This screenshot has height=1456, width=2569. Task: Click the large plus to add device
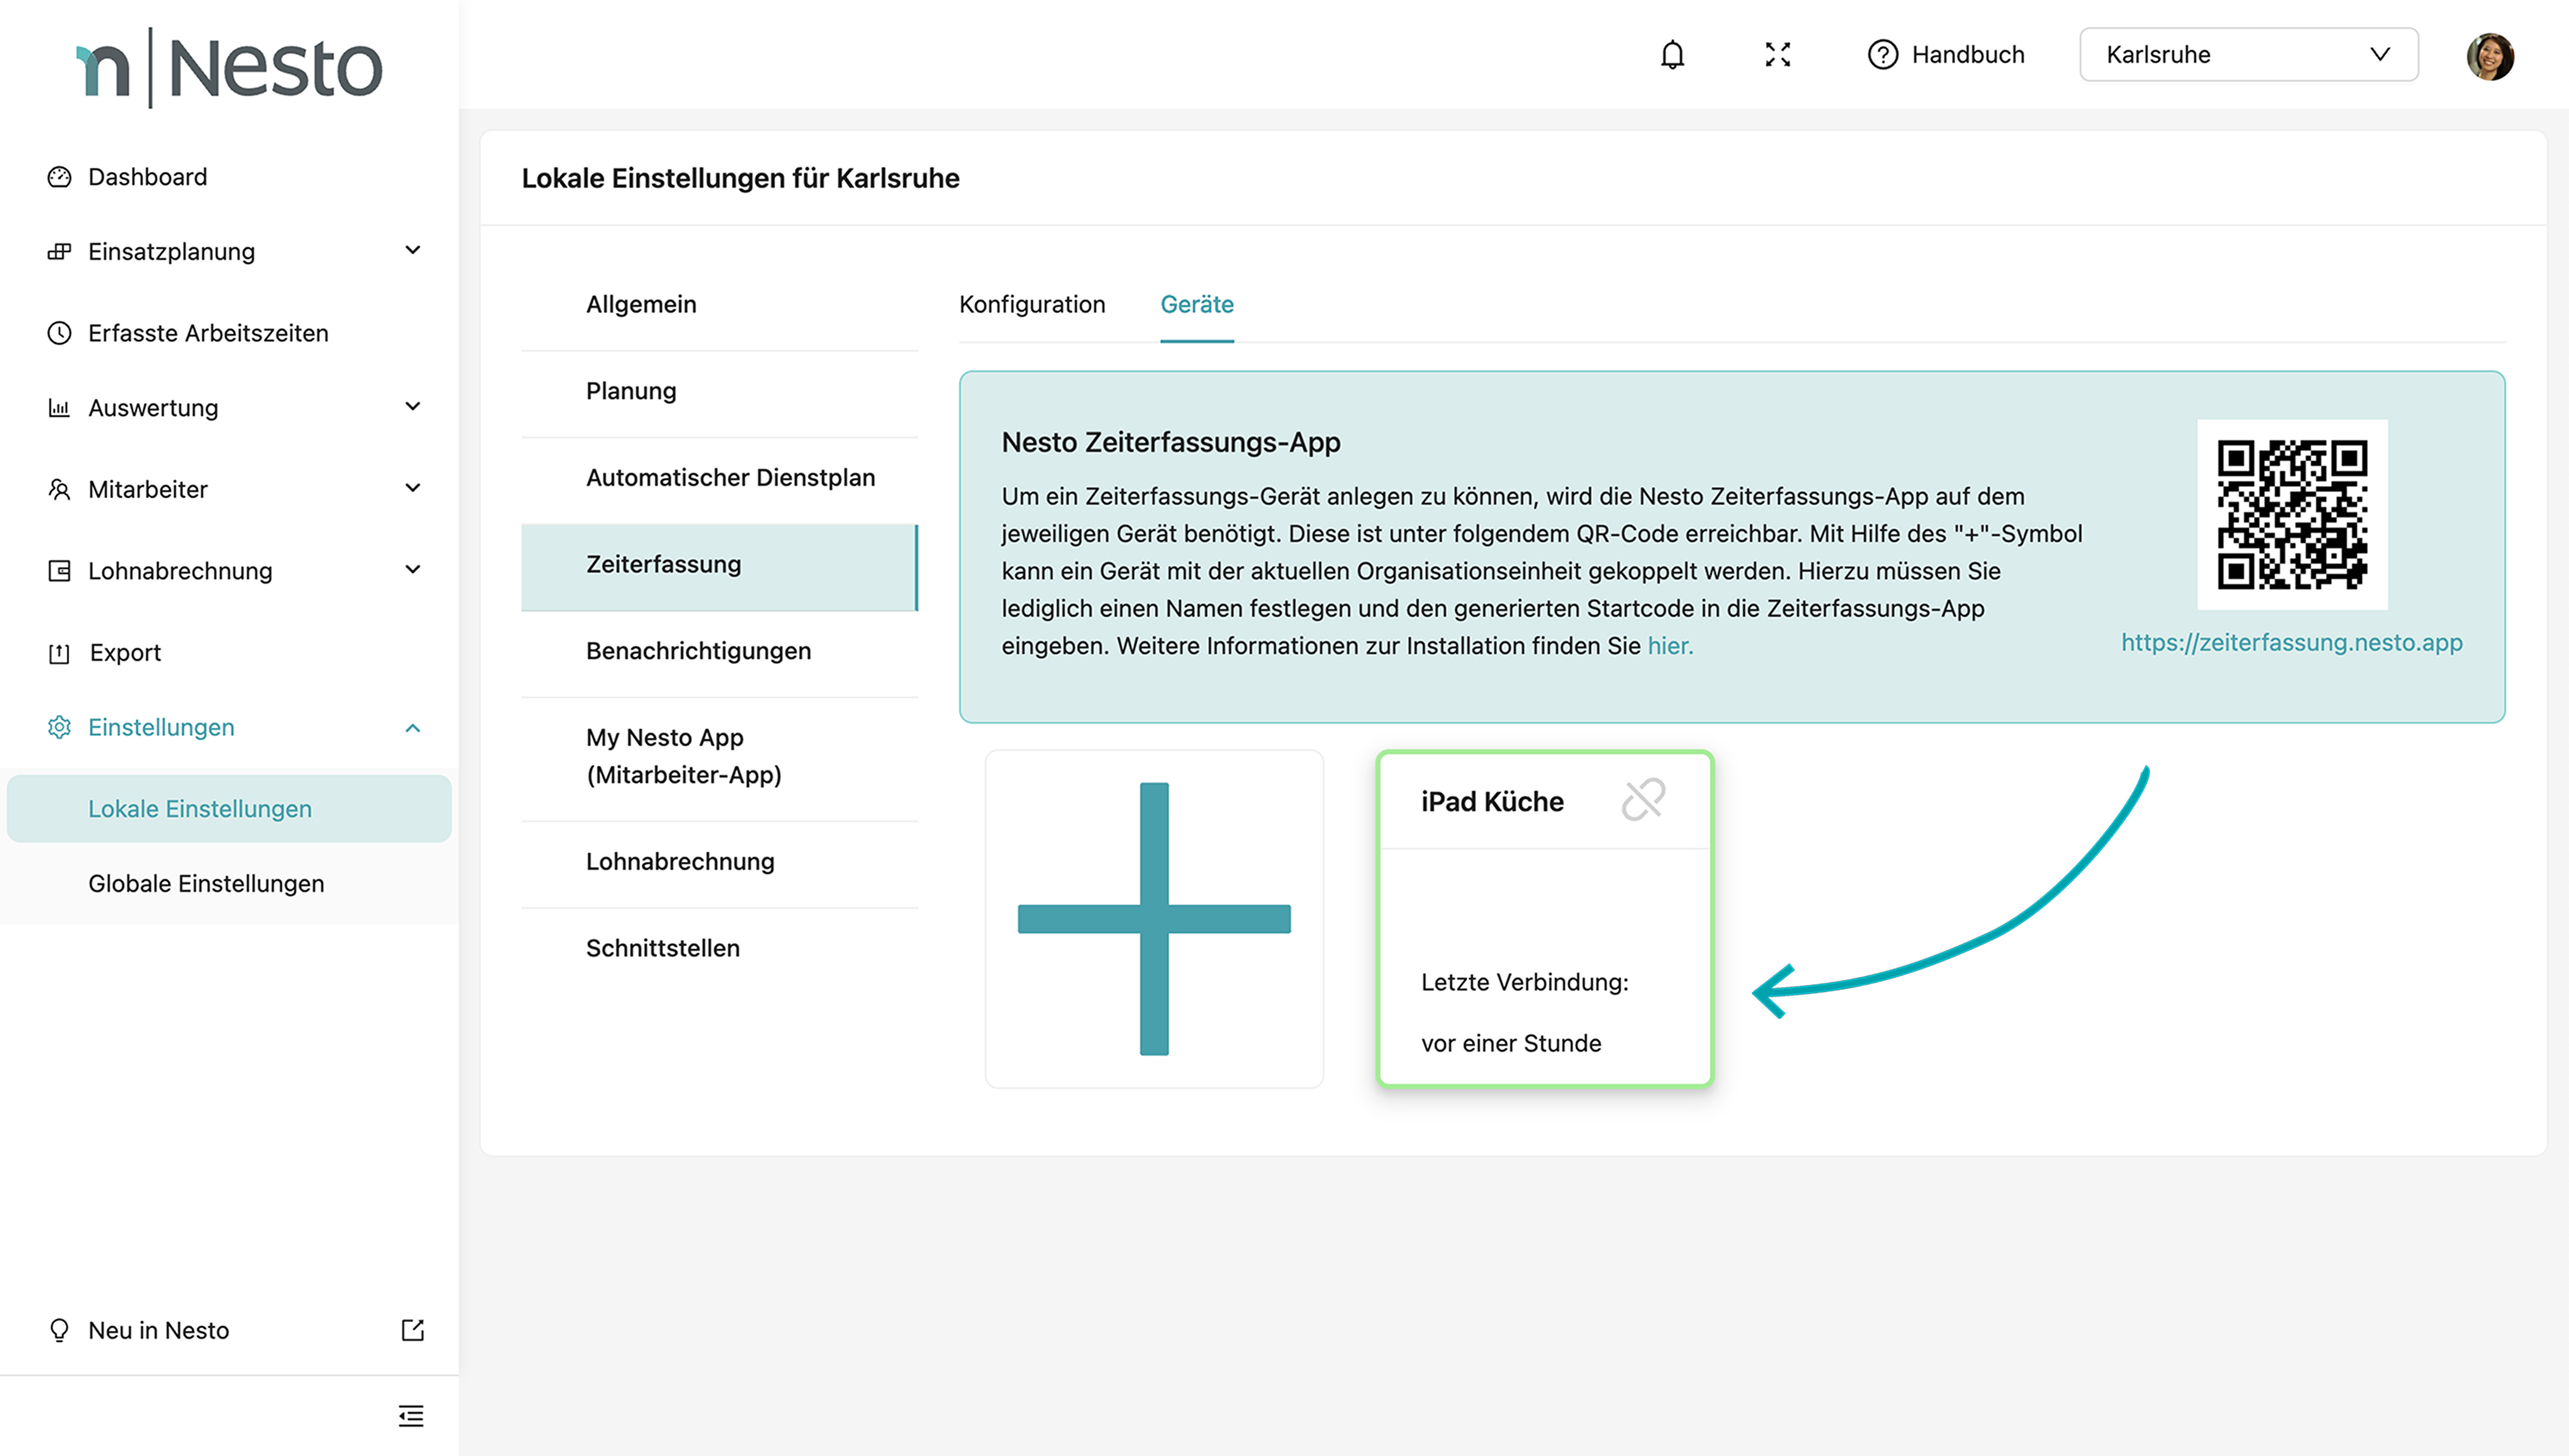point(1154,918)
